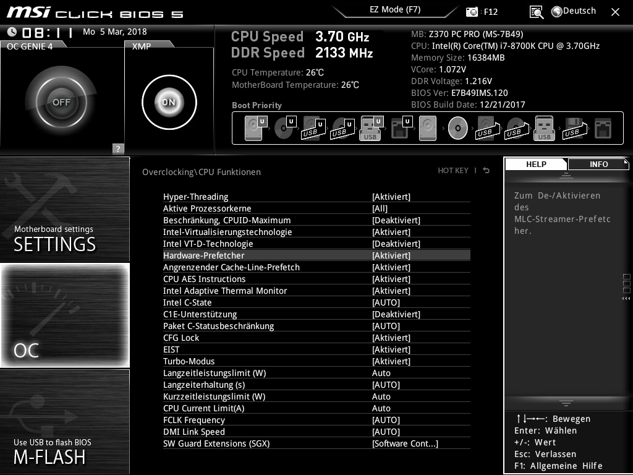Screen dimensions: 633x475
Task: Select the XMP tab label
Action: tap(142, 46)
